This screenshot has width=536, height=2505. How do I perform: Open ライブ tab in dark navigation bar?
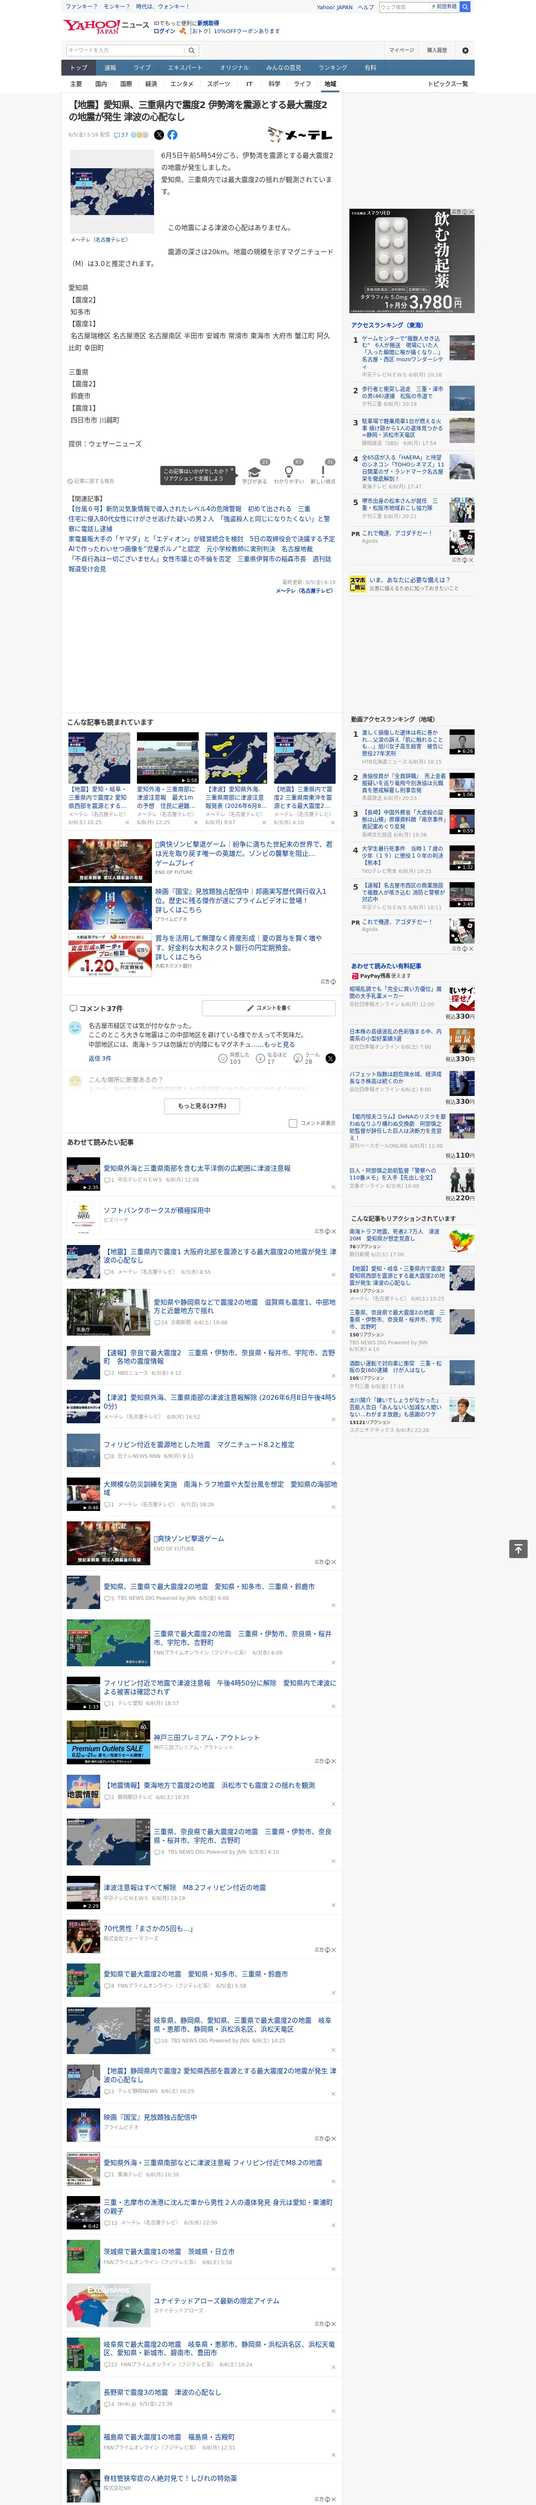[x=142, y=68]
